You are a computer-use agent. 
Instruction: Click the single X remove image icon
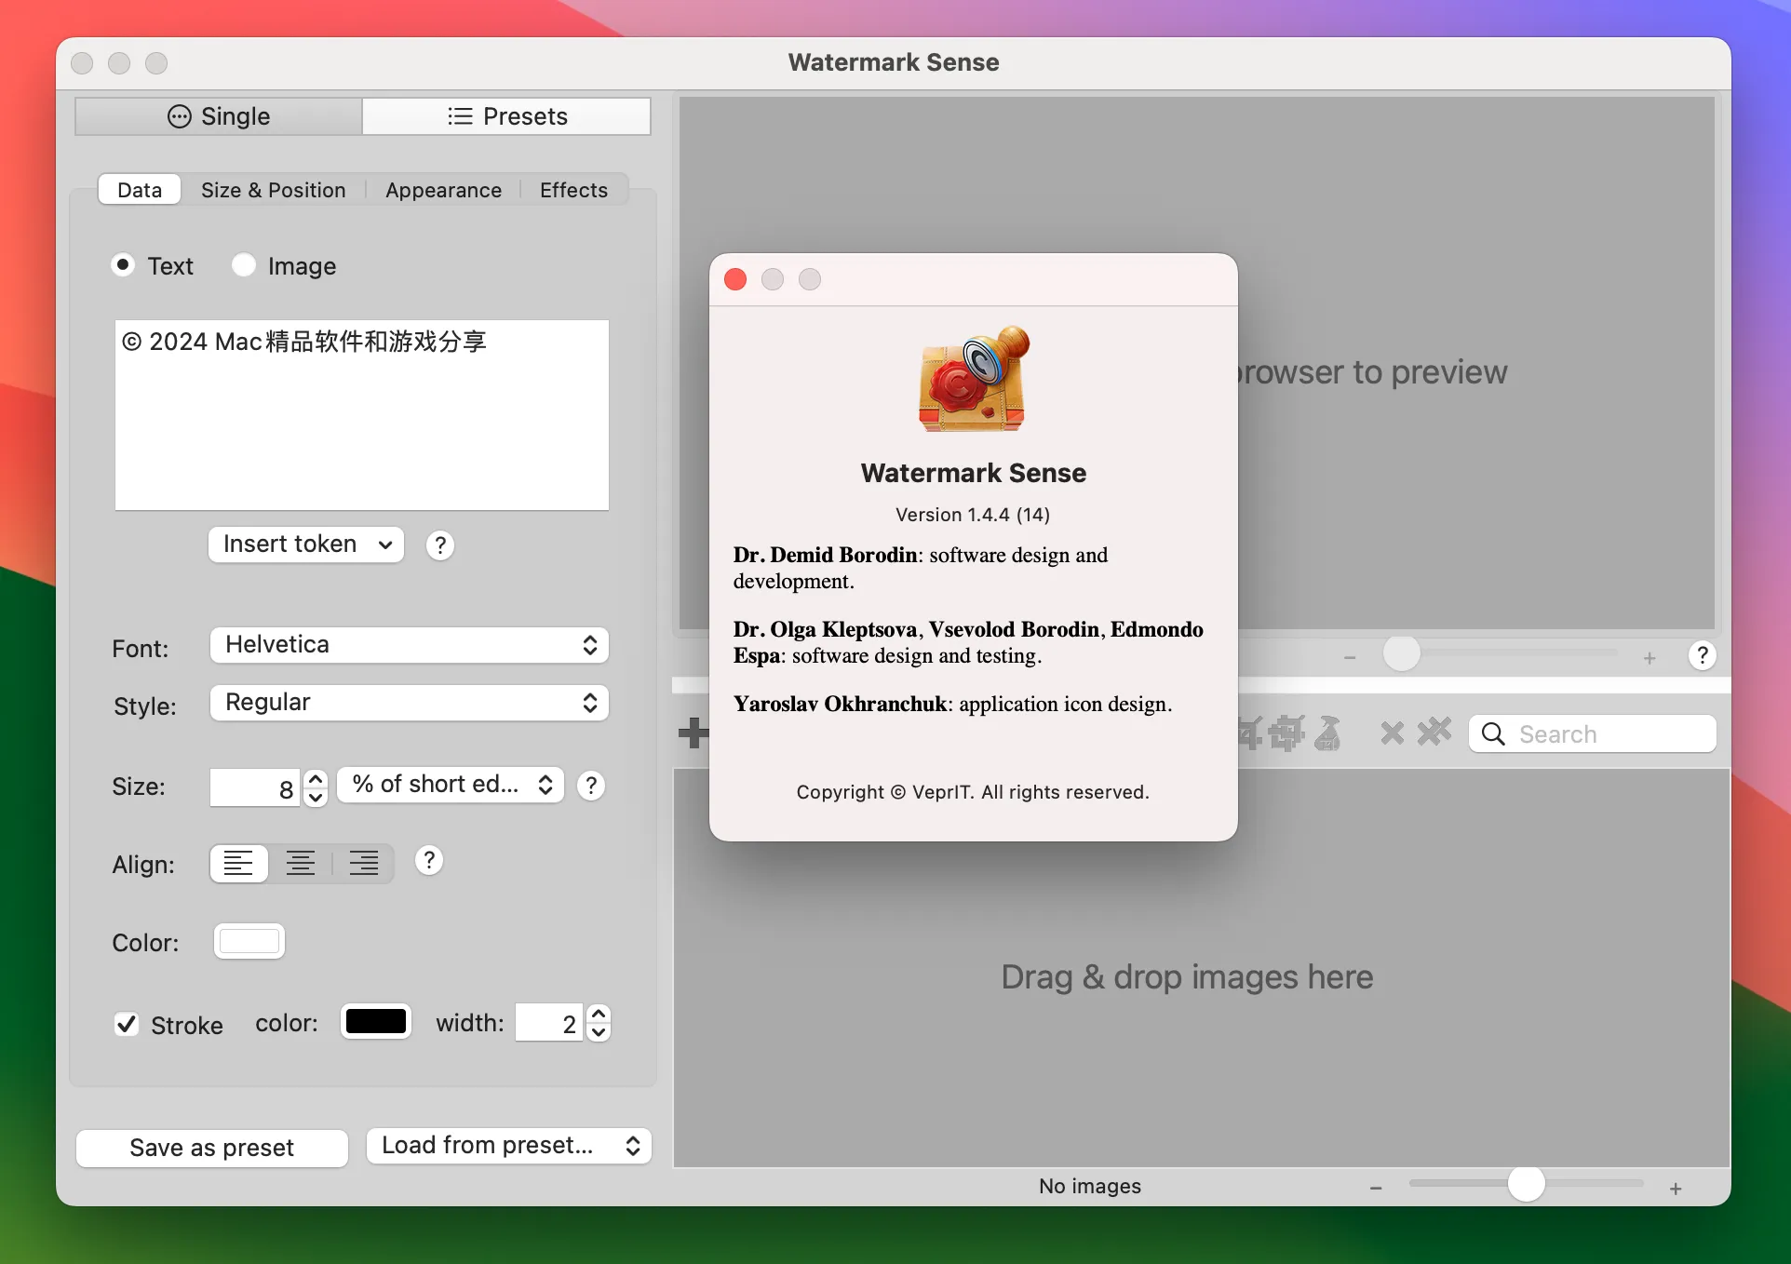coord(1392,733)
